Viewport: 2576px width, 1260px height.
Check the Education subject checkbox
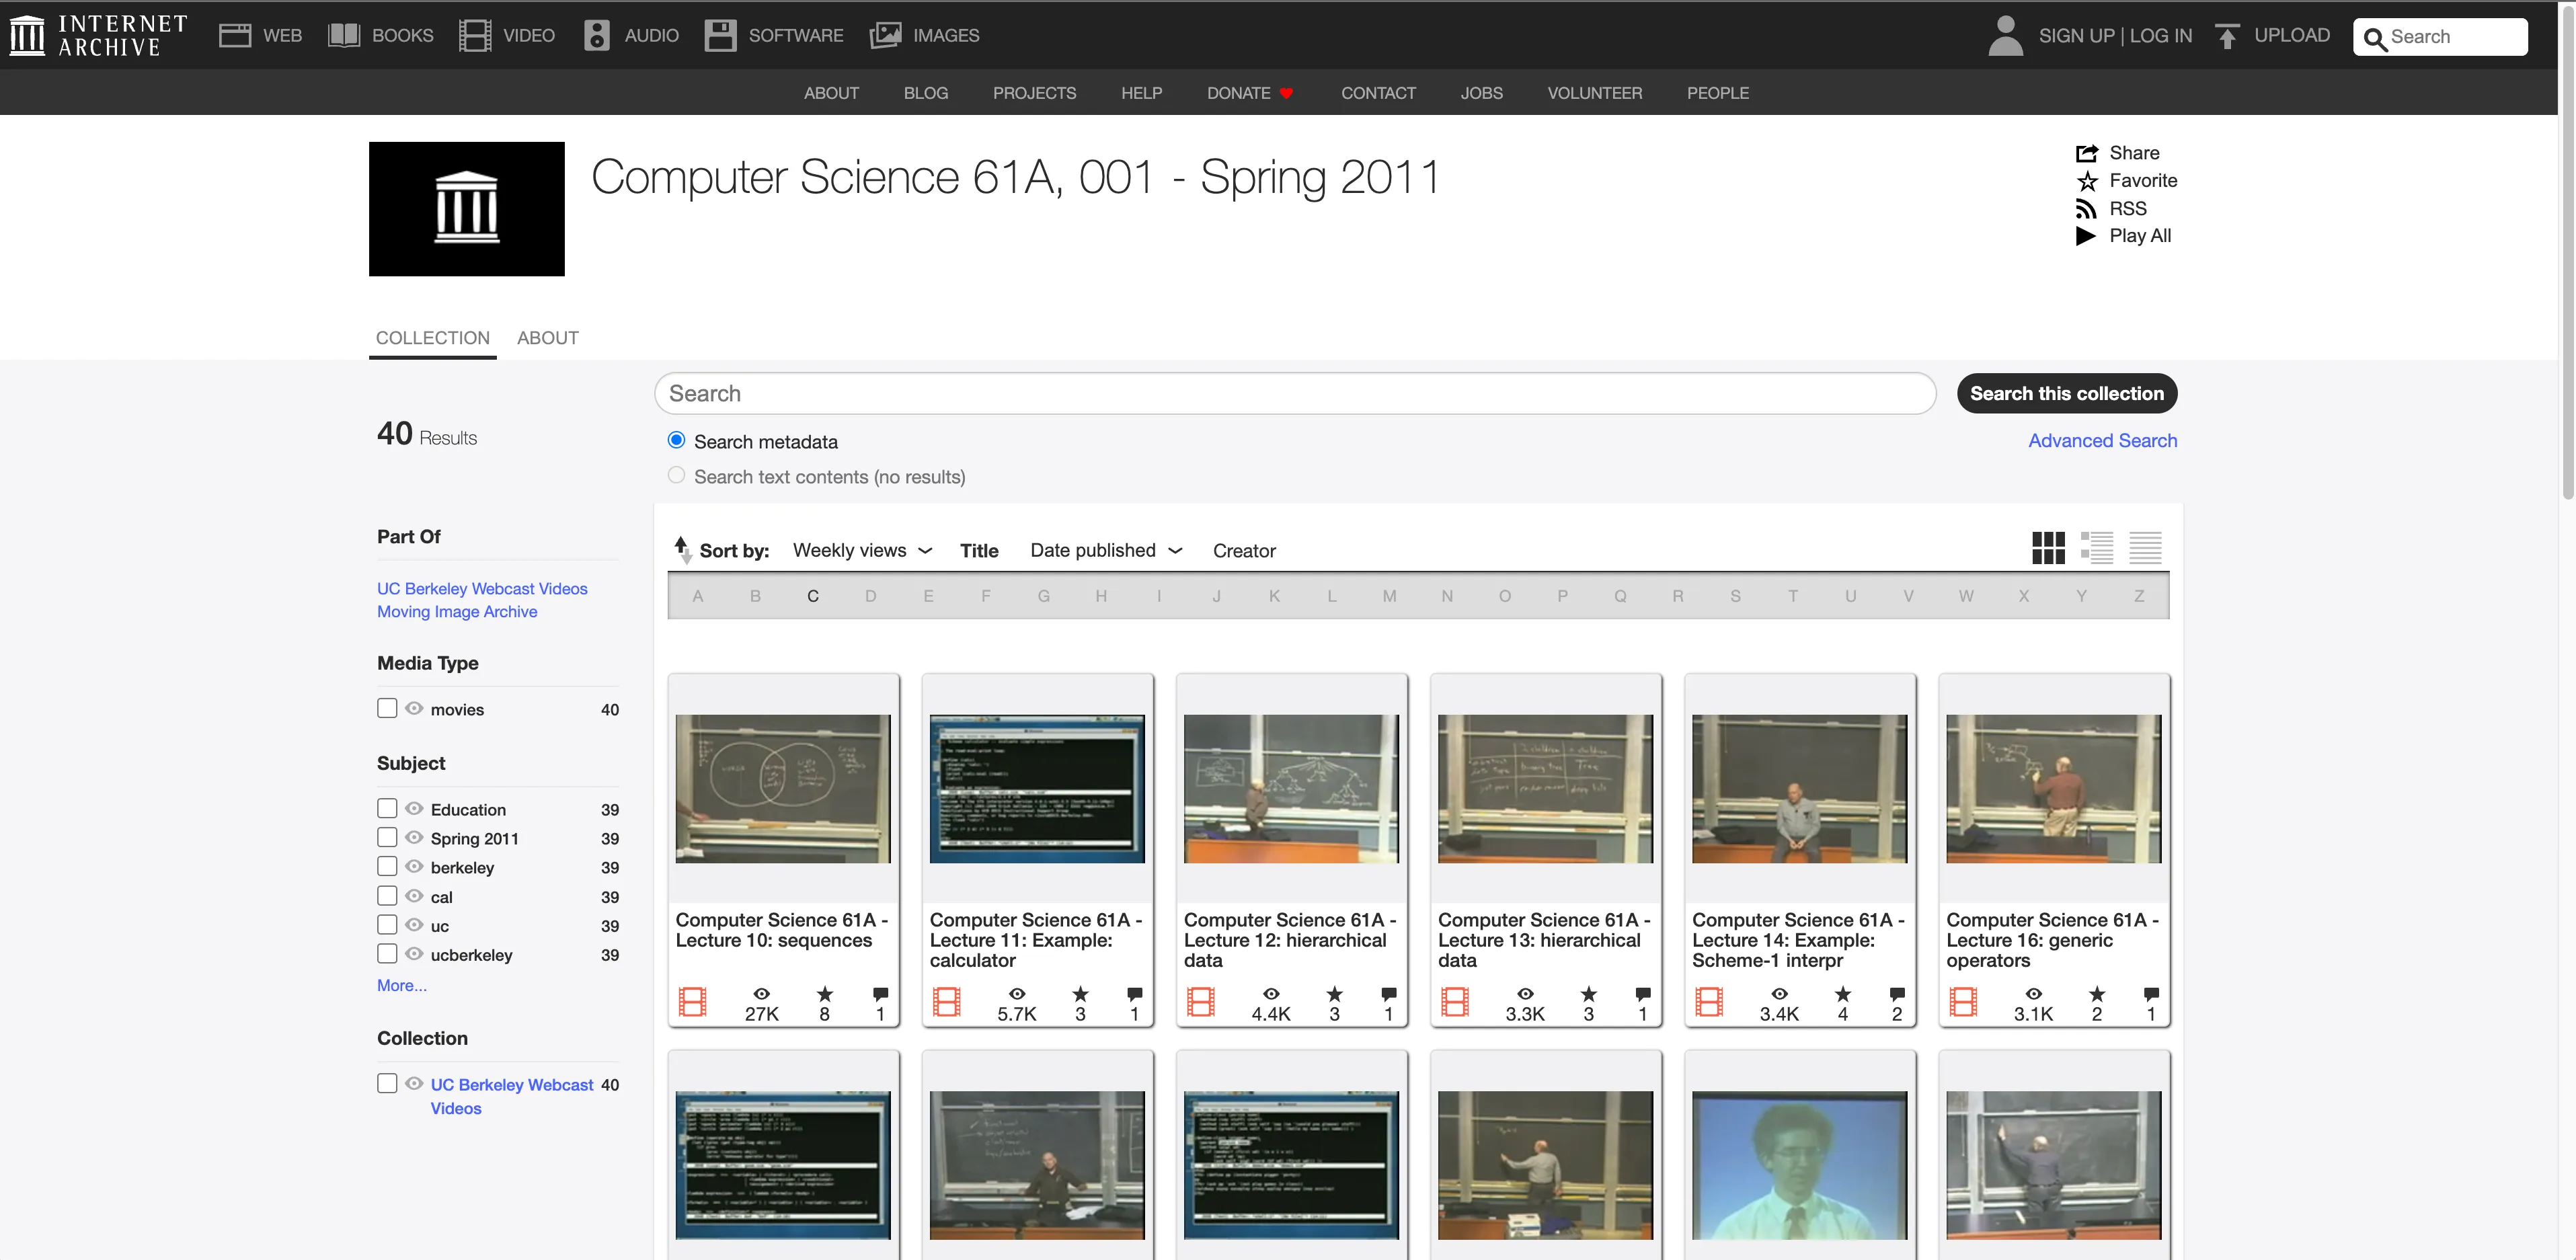click(x=387, y=808)
